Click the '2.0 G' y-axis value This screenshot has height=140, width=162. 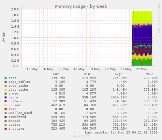[x=15, y=9]
